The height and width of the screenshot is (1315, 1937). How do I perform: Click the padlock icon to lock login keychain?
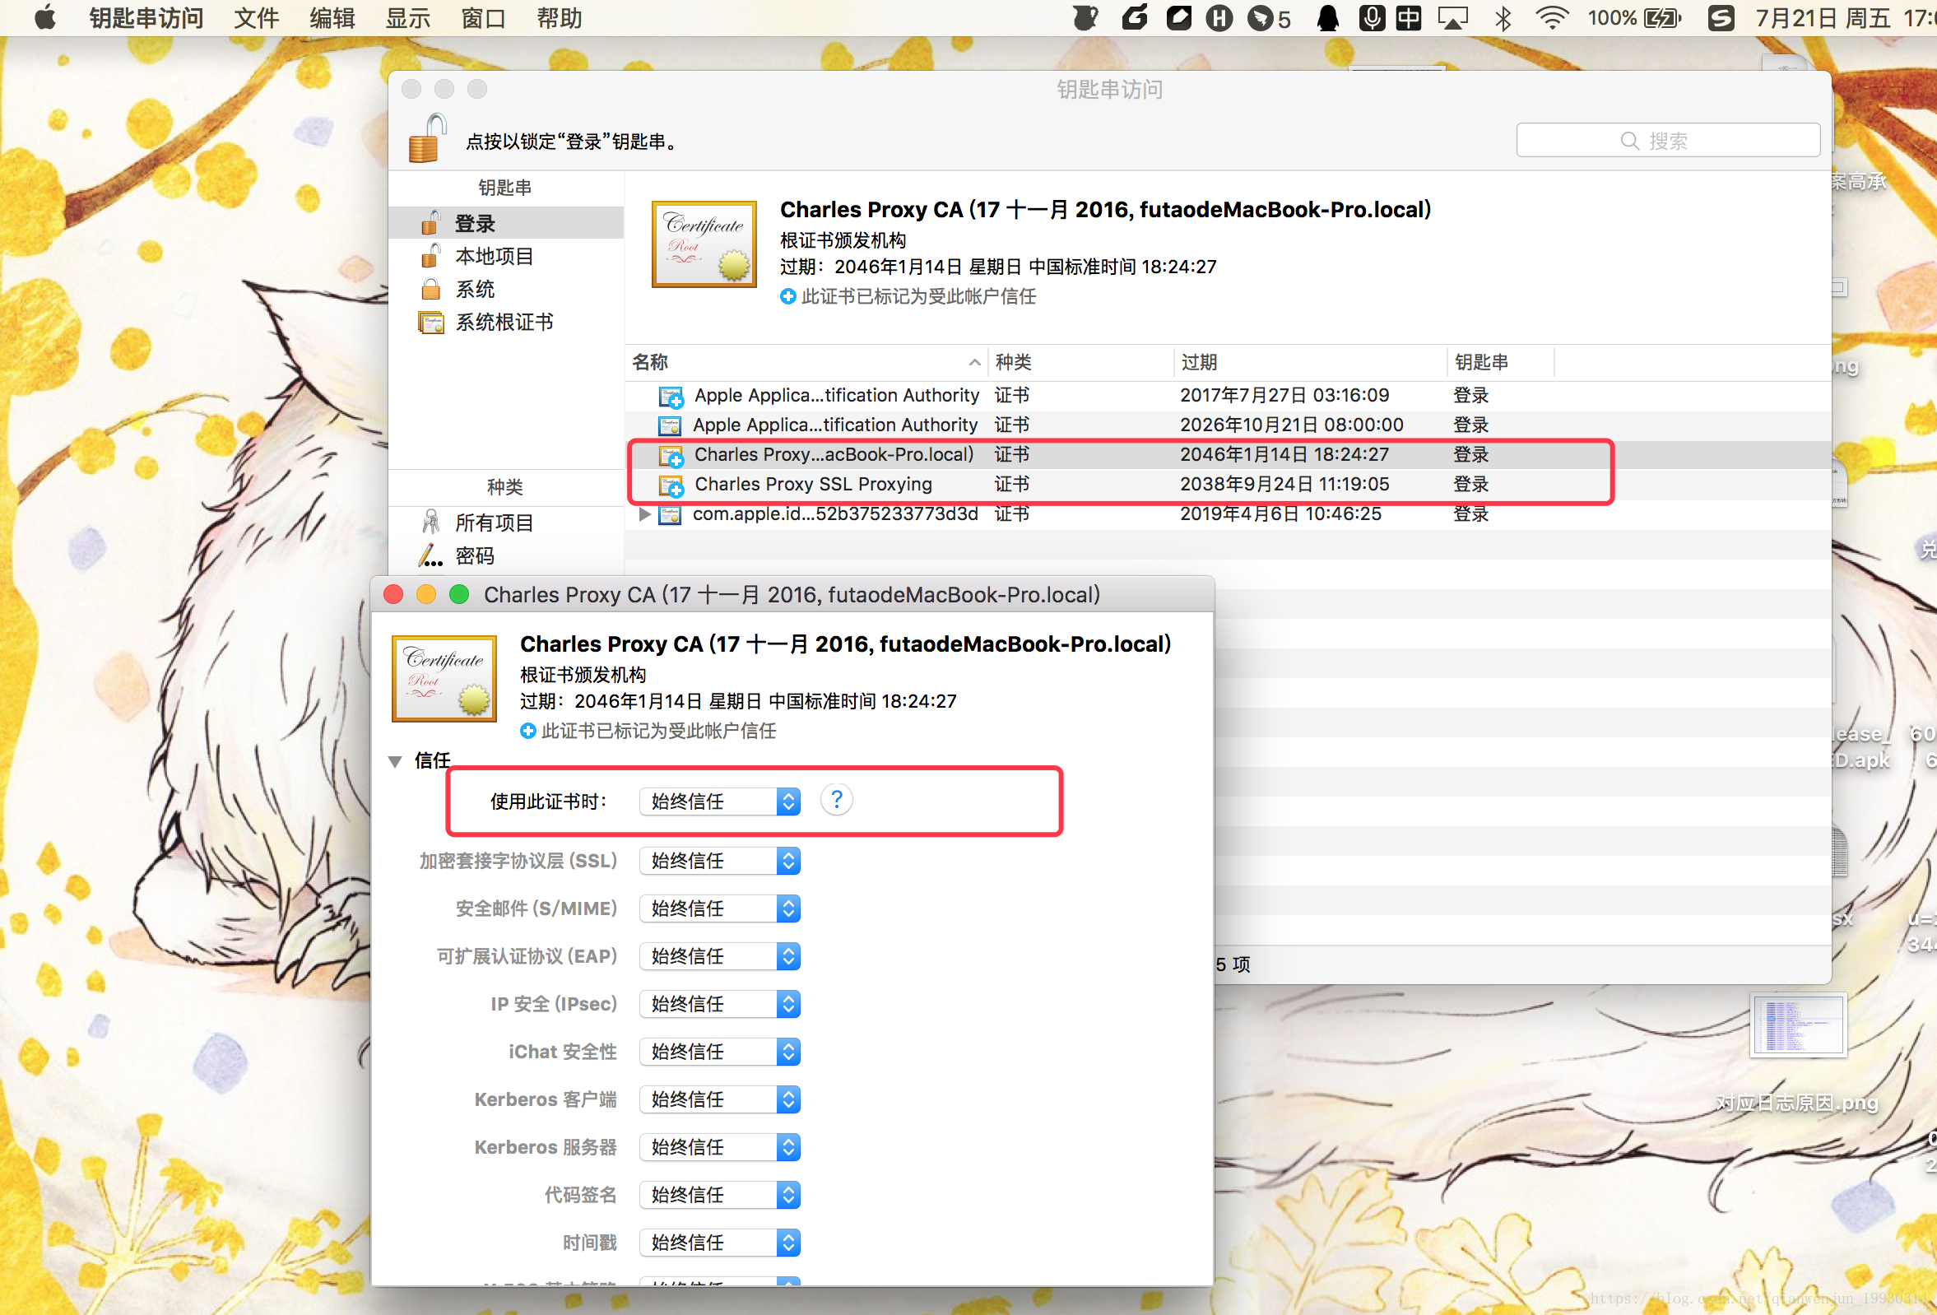427,138
